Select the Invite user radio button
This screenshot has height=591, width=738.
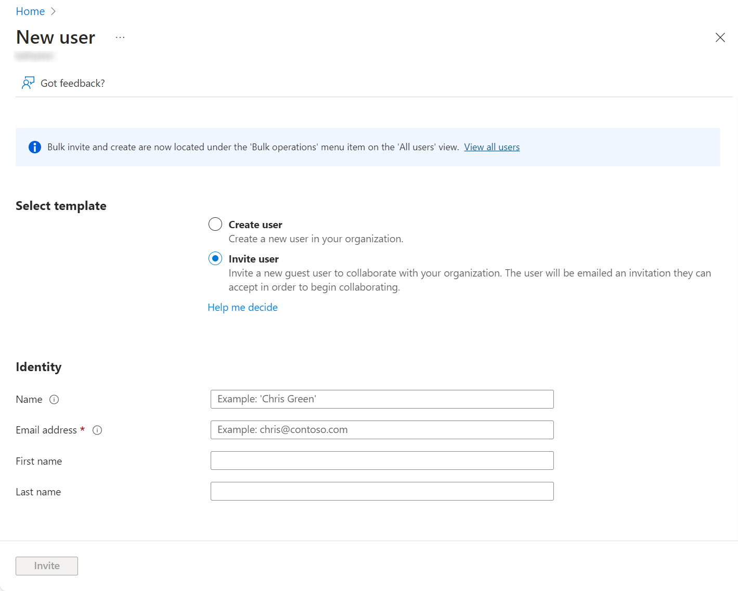[x=215, y=258]
